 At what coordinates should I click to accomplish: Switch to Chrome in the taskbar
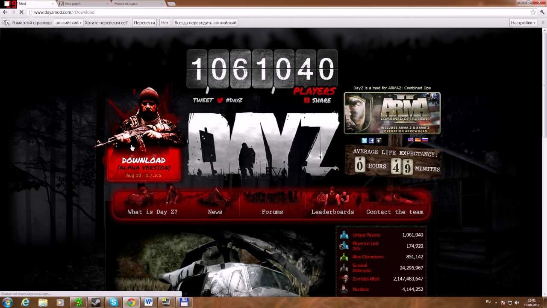[131, 302]
